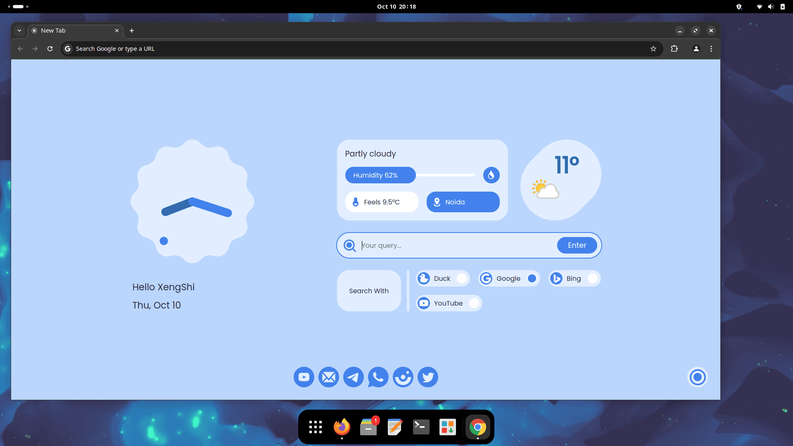Open Twitter icon in bookmarks bar

(427, 377)
